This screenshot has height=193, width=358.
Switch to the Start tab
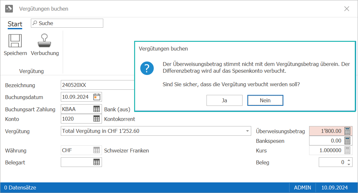15,24
